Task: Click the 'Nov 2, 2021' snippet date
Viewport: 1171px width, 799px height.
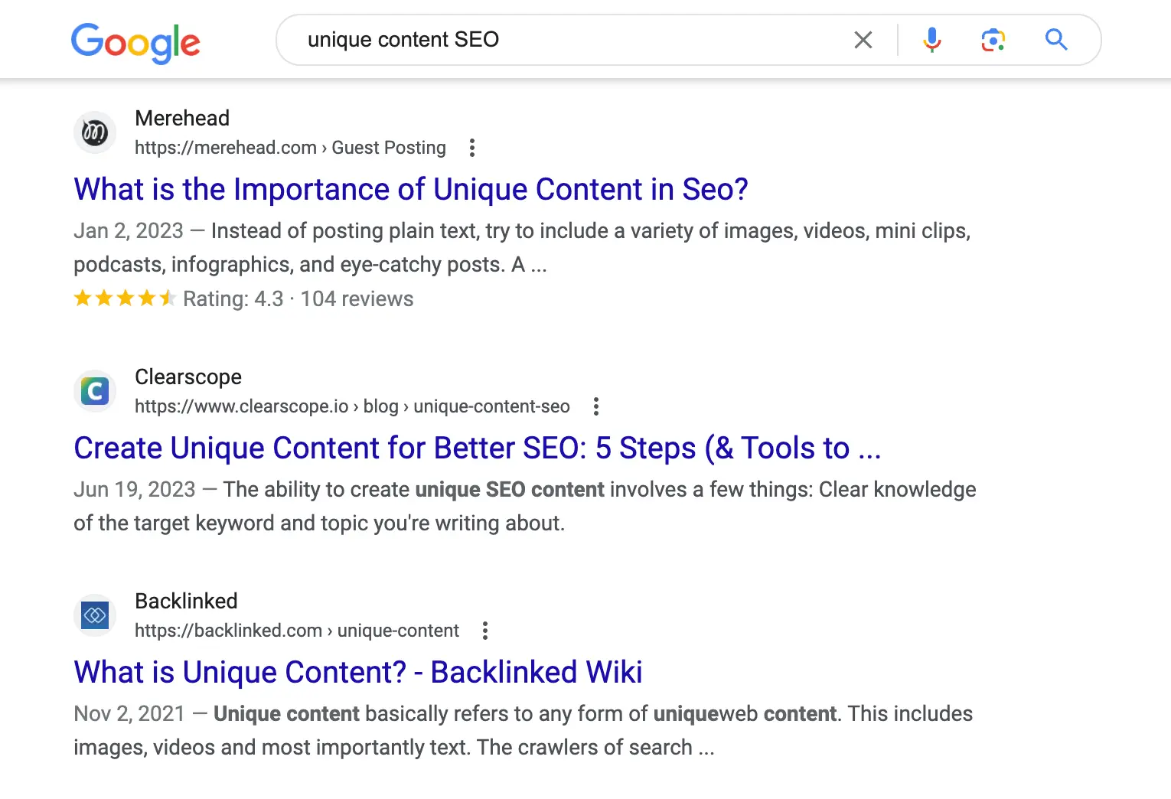Action: click(x=129, y=713)
